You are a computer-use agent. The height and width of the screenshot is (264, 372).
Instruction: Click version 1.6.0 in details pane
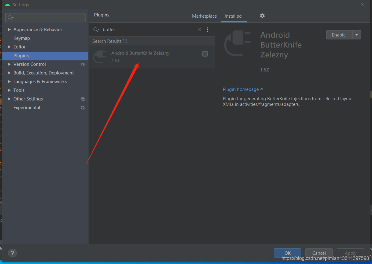[x=265, y=70]
